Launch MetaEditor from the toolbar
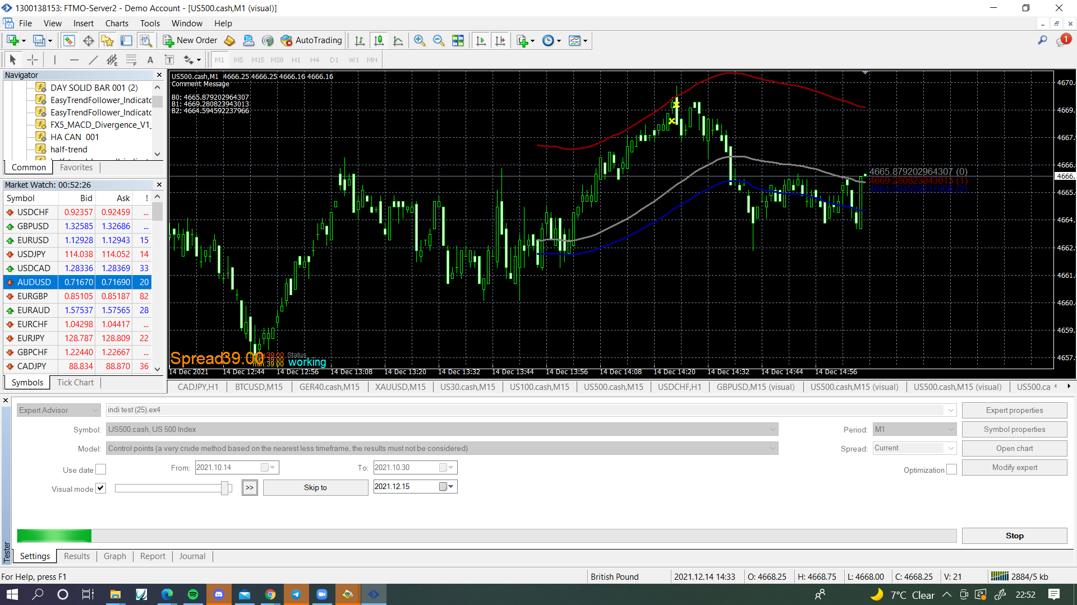Viewport: 1077px width, 605px height. [x=229, y=40]
